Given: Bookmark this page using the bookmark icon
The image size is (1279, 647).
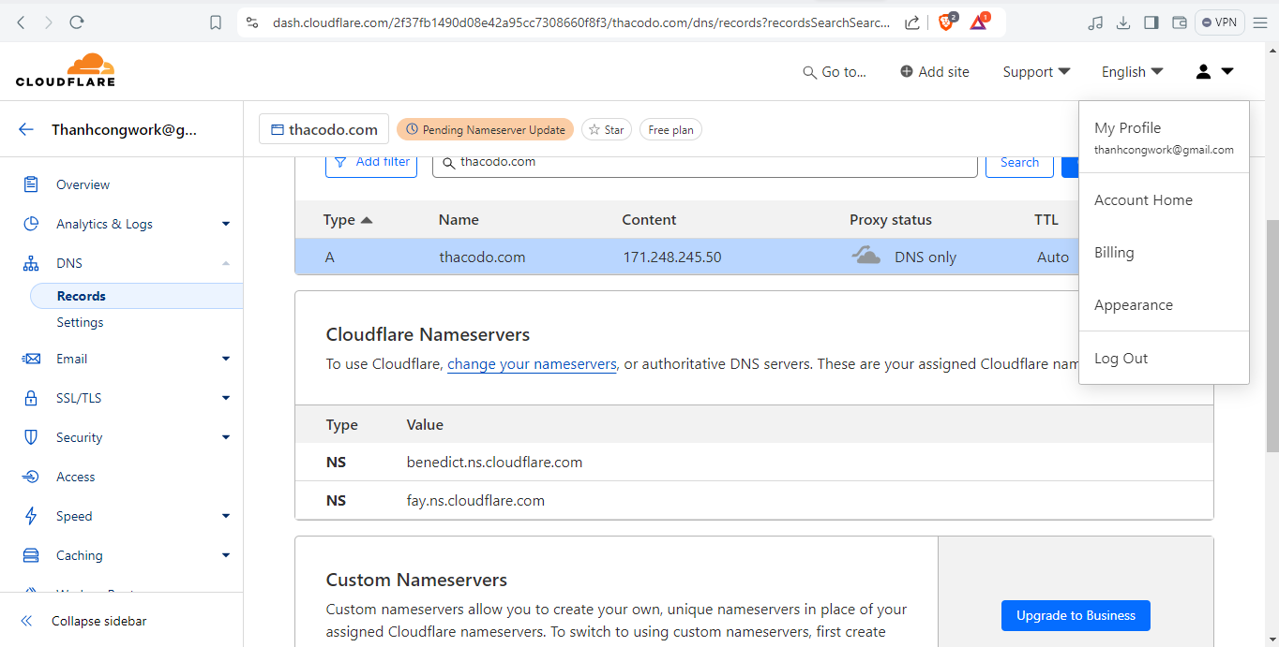Looking at the screenshot, I should [216, 22].
